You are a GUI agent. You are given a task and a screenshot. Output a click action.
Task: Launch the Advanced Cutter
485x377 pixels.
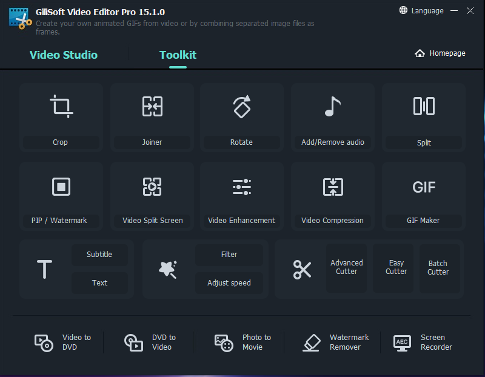pyautogui.click(x=346, y=267)
